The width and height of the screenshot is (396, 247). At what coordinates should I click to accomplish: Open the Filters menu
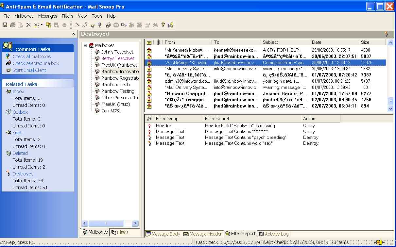[67, 16]
